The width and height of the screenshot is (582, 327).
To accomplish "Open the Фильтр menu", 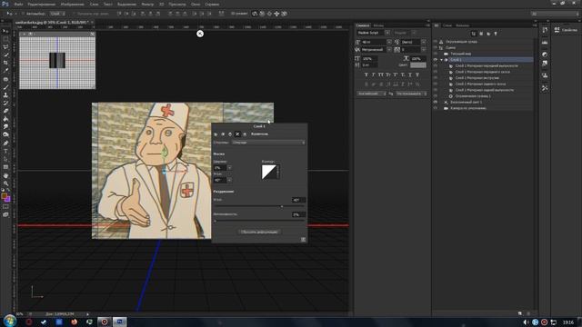I will [147, 4].
